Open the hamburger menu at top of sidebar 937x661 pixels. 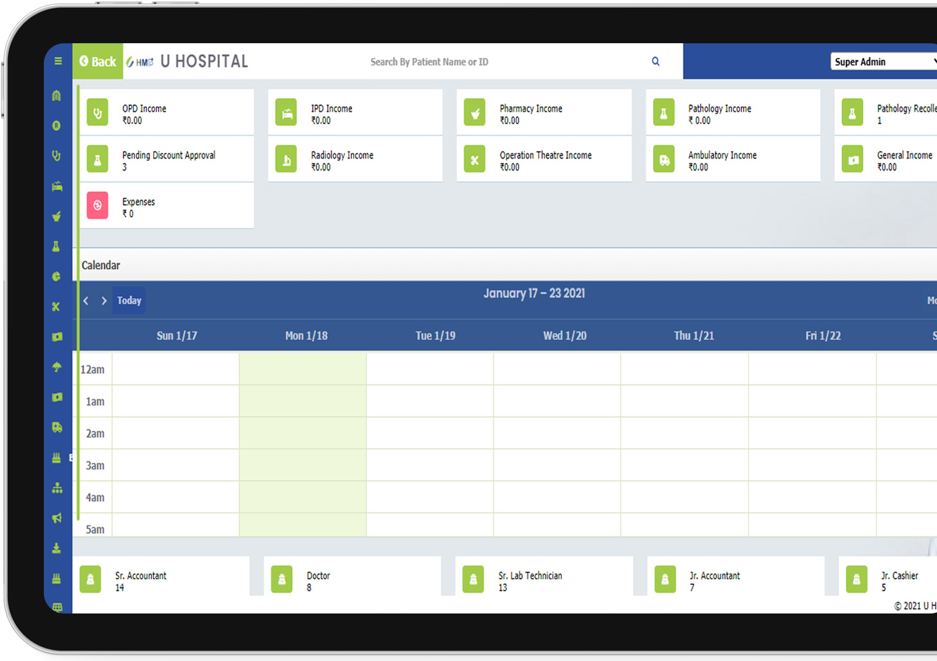57,61
